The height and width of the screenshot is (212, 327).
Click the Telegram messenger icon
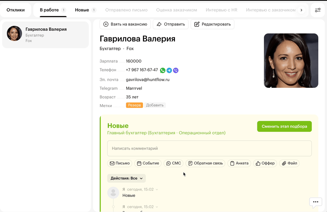click(x=169, y=70)
